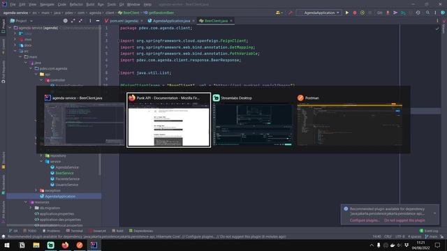The width and height of the screenshot is (447, 251).
Task: Expand all in Project panel
Action: pyautogui.click(x=73, y=21)
